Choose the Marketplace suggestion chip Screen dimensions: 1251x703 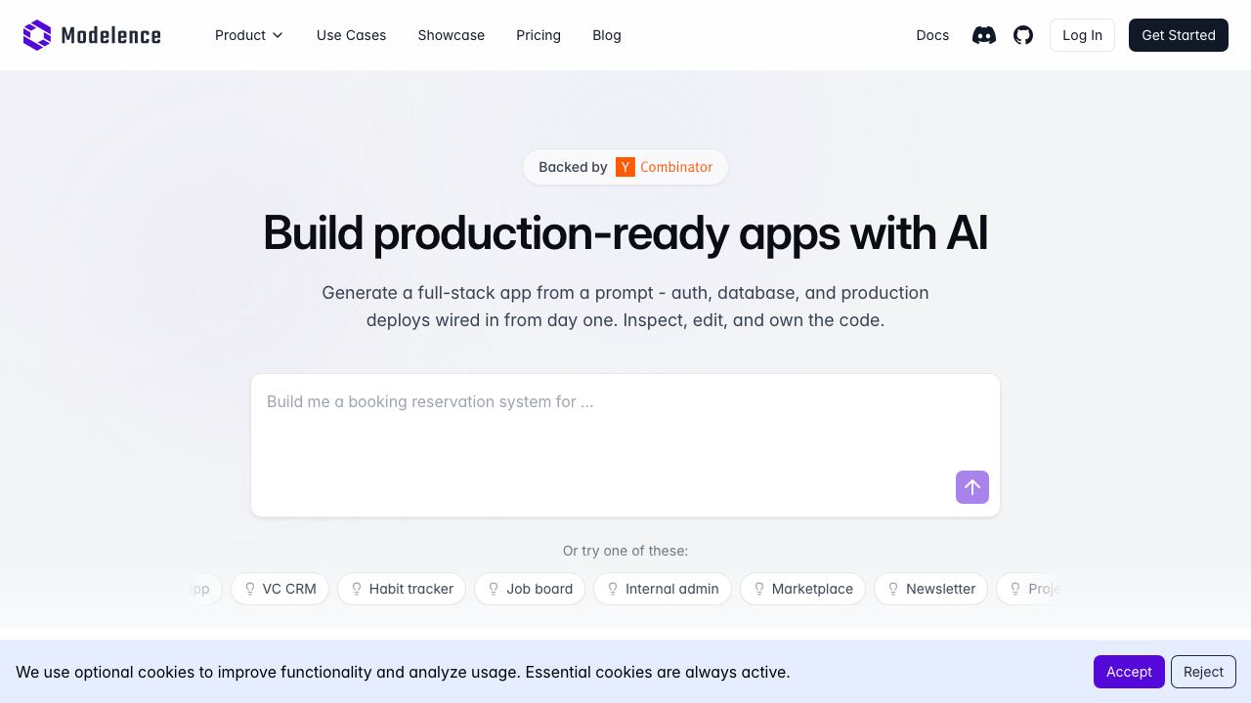click(803, 589)
